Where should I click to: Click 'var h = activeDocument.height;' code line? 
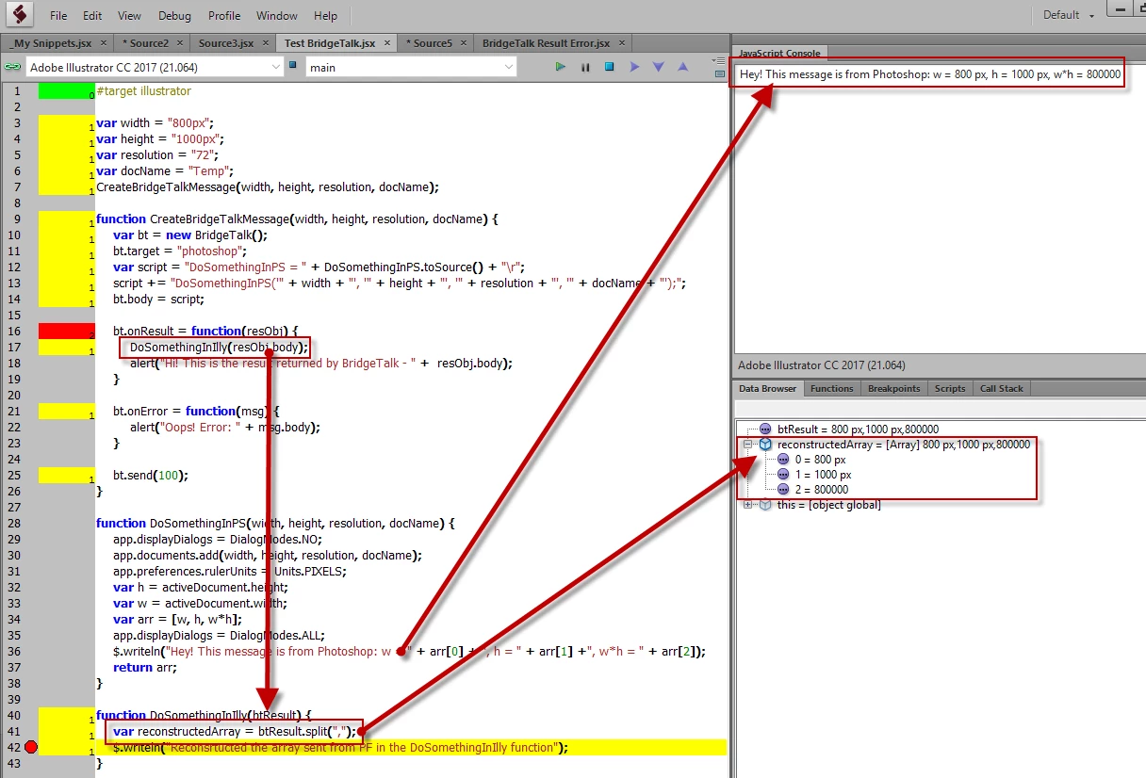click(200, 587)
